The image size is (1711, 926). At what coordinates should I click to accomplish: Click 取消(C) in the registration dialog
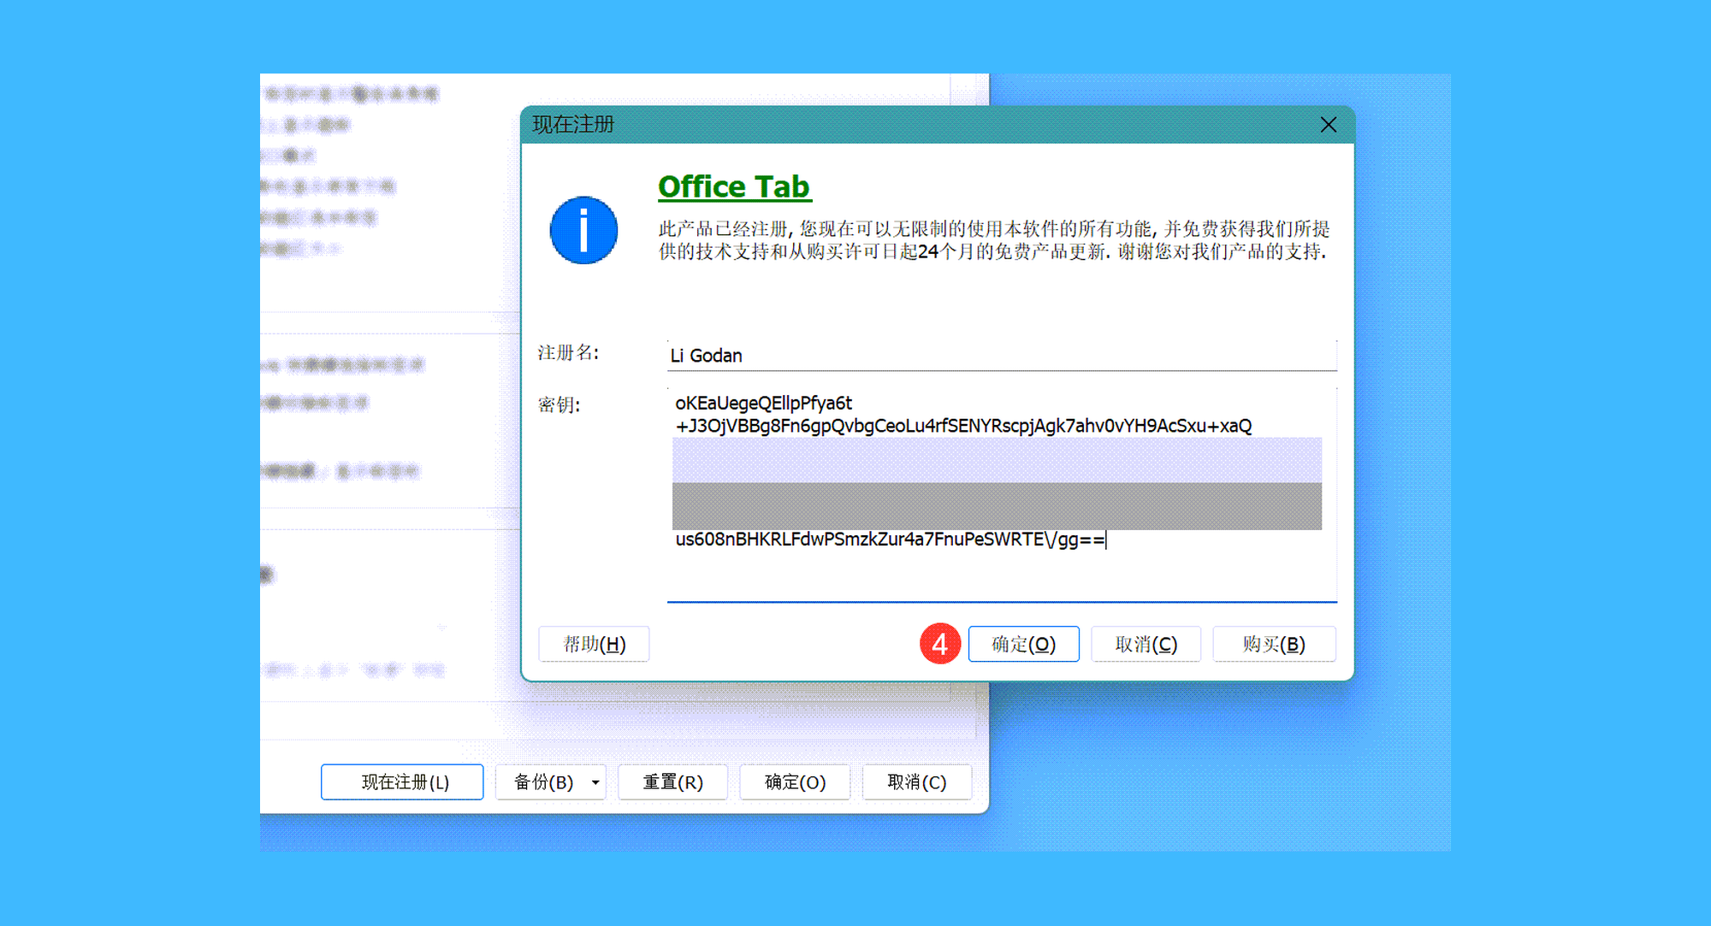pyautogui.click(x=1146, y=644)
